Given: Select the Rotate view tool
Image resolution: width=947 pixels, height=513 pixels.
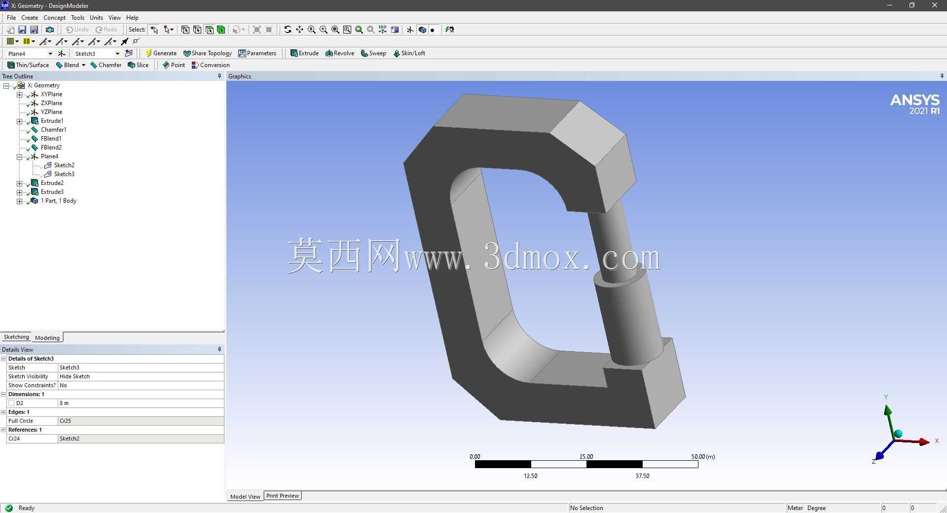Looking at the screenshot, I should 288,30.
